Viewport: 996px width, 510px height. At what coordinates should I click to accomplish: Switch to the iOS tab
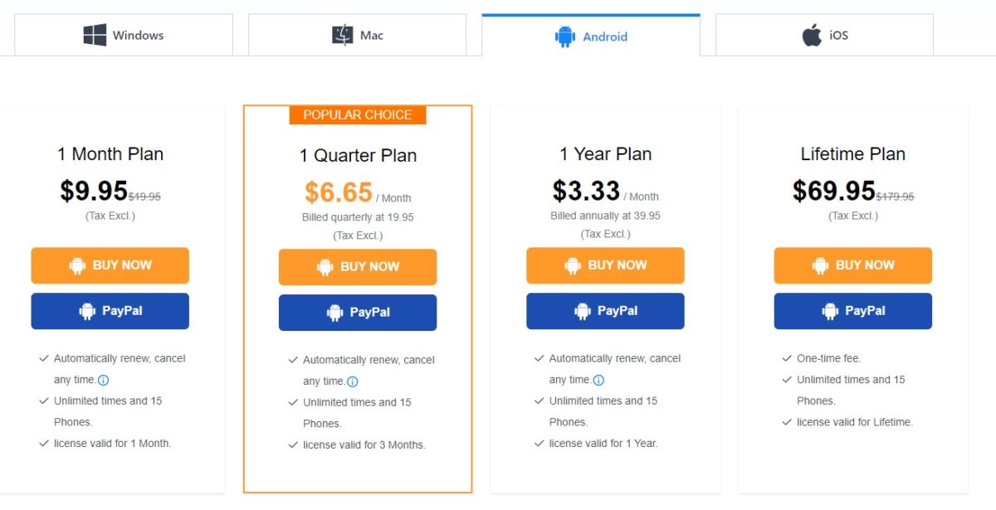pyautogui.click(x=824, y=36)
